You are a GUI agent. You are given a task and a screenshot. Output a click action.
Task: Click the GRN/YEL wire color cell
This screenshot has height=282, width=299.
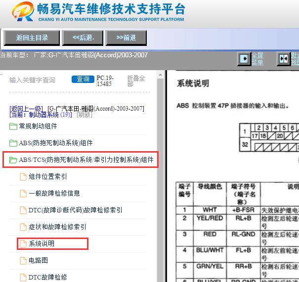coord(210,270)
